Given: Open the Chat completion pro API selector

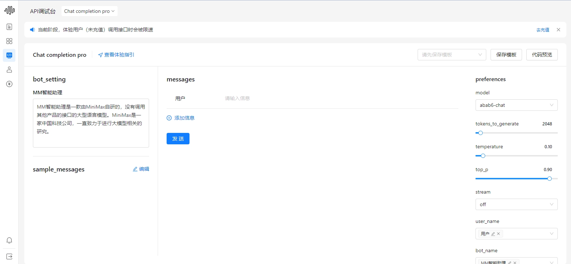Looking at the screenshot, I should (89, 11).
